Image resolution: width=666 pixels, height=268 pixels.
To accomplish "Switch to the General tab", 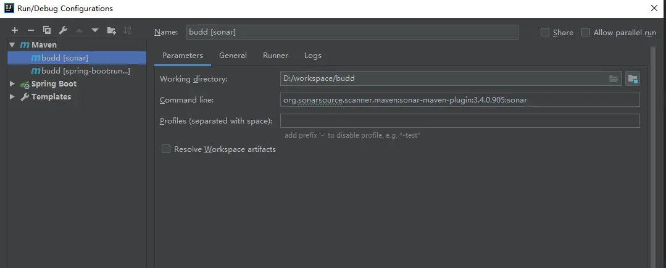I will click(233, 56).
